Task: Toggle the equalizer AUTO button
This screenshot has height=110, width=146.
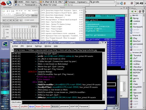Action: pos(8,26)
